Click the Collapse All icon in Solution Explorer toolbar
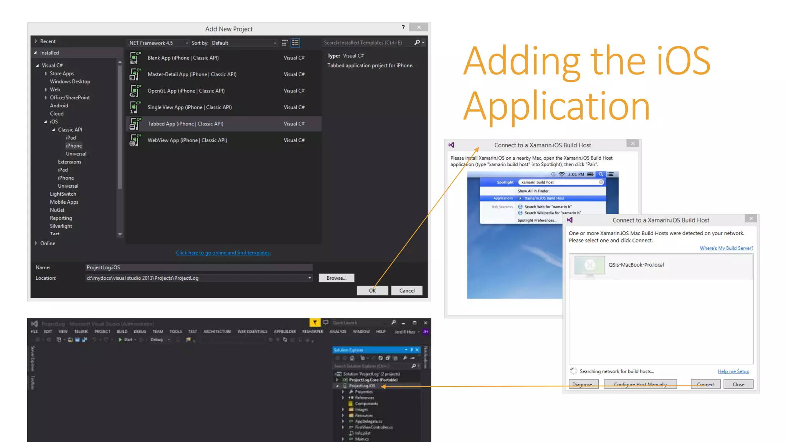The width and height of the screenshot is (786, 442). [x=388, y=358]
